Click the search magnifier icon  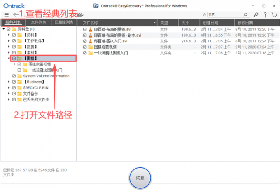point(245,14)
